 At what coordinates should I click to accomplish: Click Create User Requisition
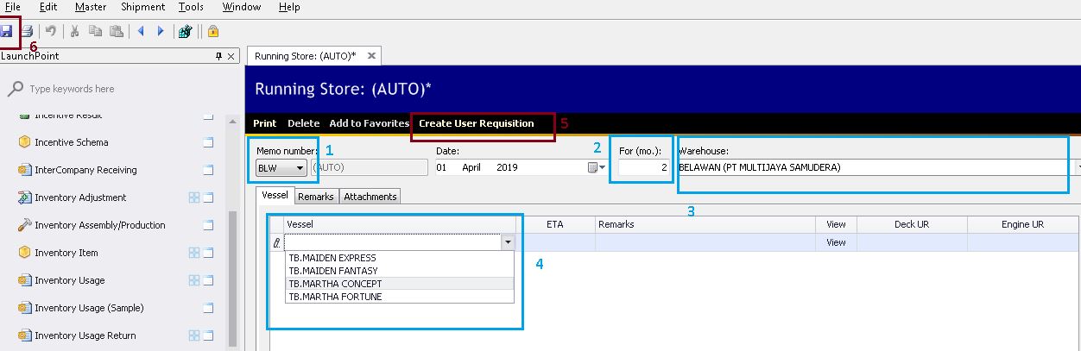pos(476,123)
